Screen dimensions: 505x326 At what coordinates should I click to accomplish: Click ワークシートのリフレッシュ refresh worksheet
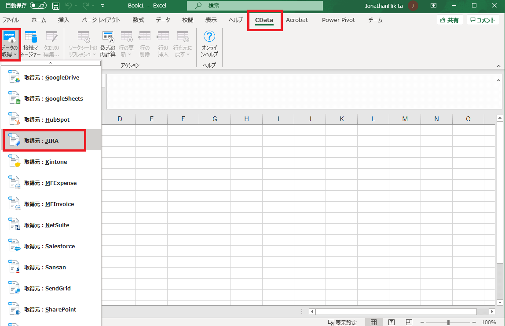pos(83,44)
